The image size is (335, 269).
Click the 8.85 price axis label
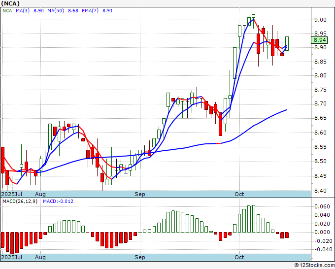tap(320, 62)
